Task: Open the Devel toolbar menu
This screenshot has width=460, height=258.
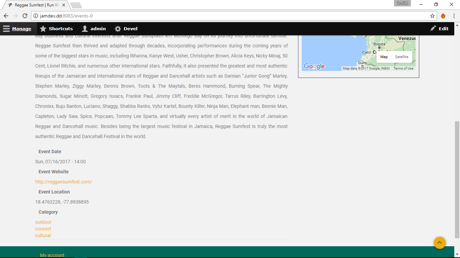Action: click(126, 29)
